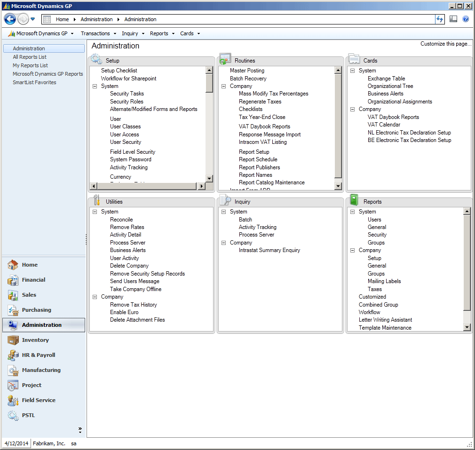475x450 pixels.
Task: Collapse the System node in Setup panel
Action: pyautogui.click(x=95, y=87)
